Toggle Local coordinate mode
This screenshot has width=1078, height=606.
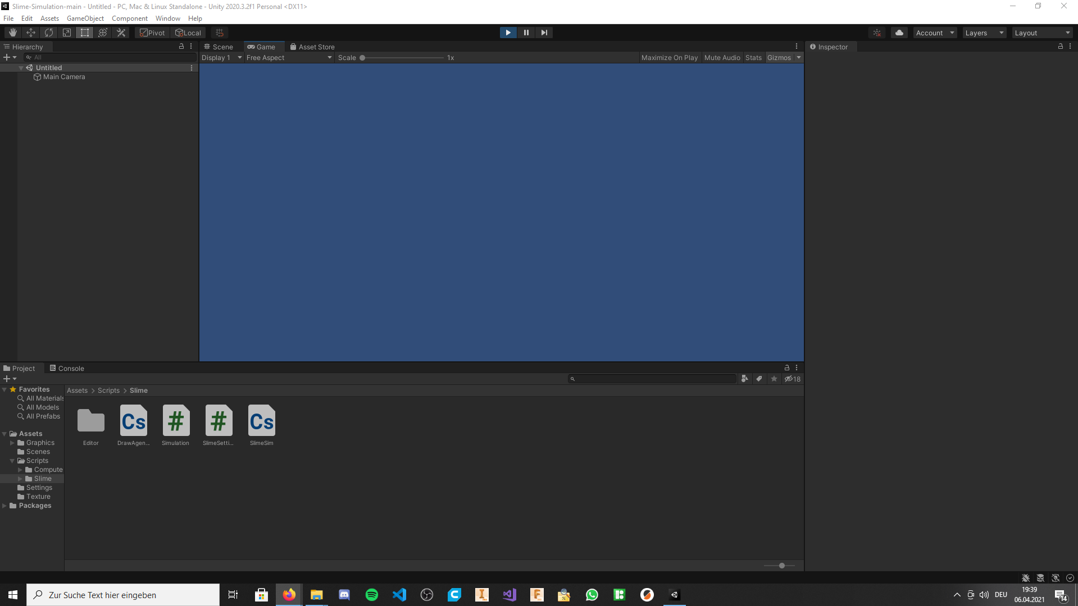tap(188, 32)
